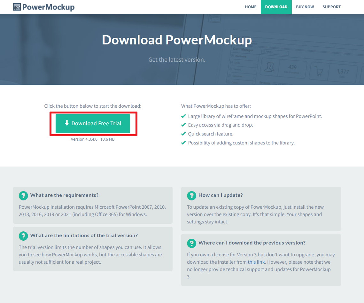Screen dimensions: 364x303
Task: Click requirements paragraph about PowerPoint 2007, 2010
Action: pyautogui.click(x=92, y=211)
